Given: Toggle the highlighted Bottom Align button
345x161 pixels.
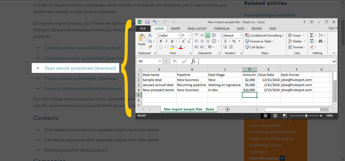Looking at the screenshot, I should click(x=208, y=35).
